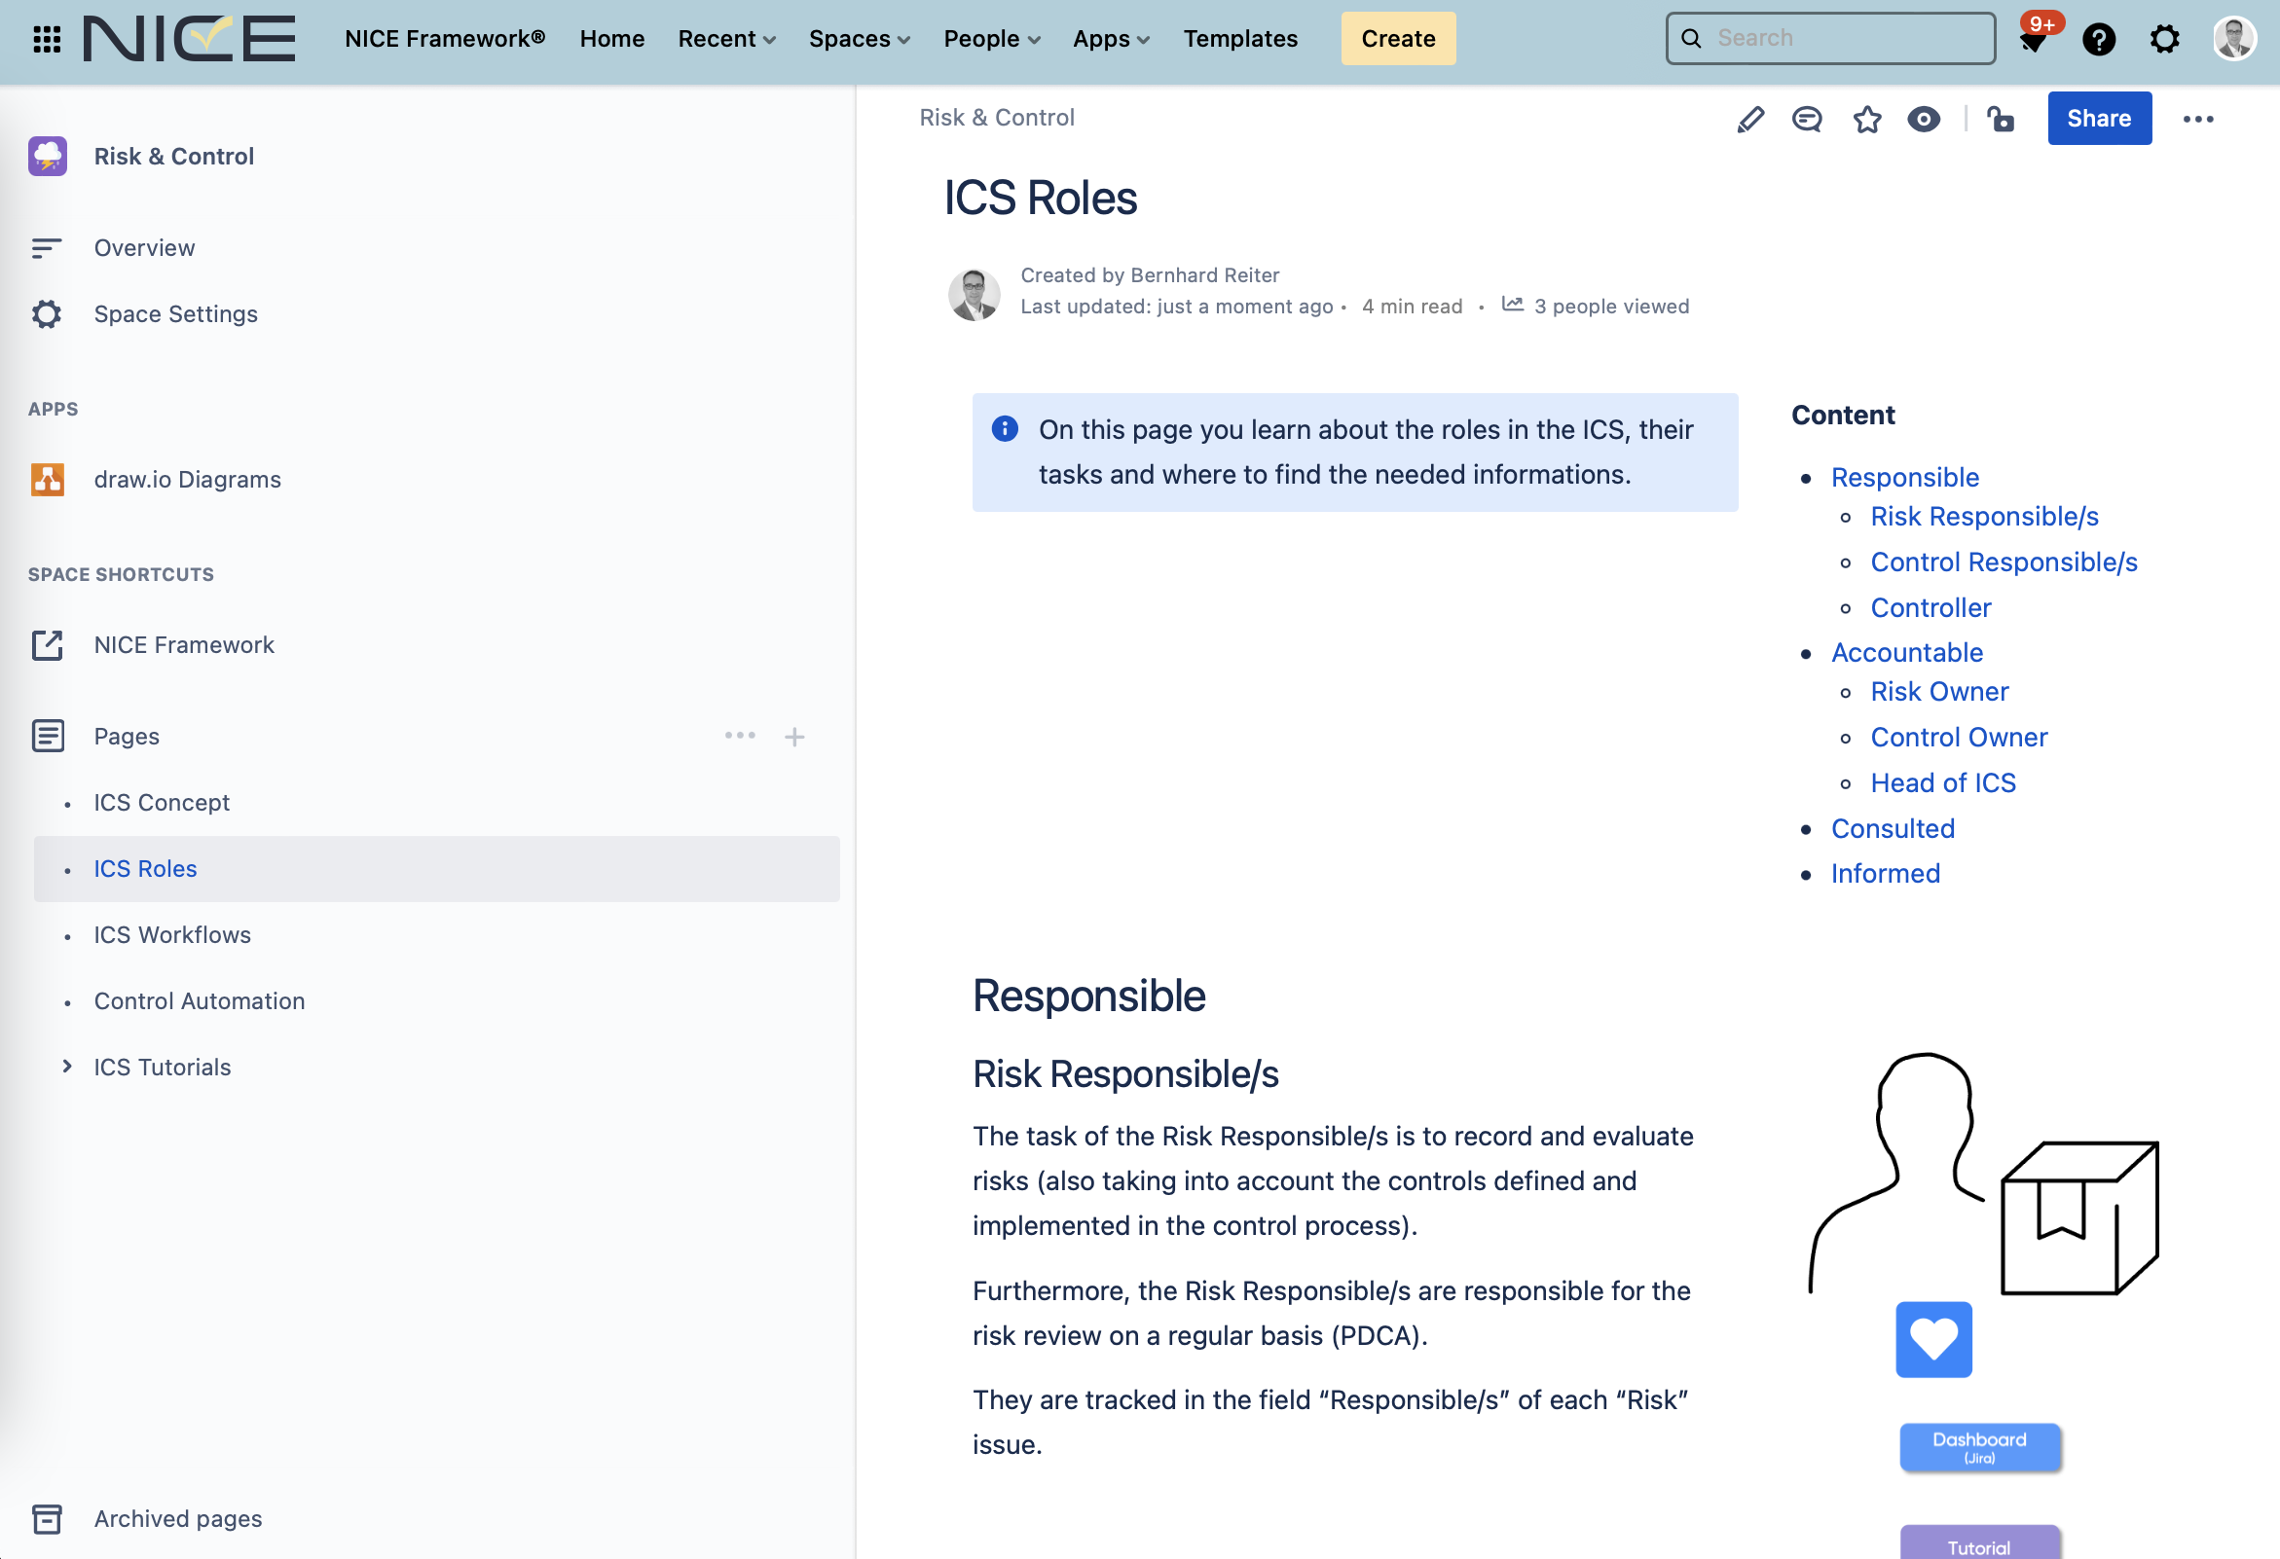Open inline comments icon
2280x1559 pixels.
tap(1806, 119)
